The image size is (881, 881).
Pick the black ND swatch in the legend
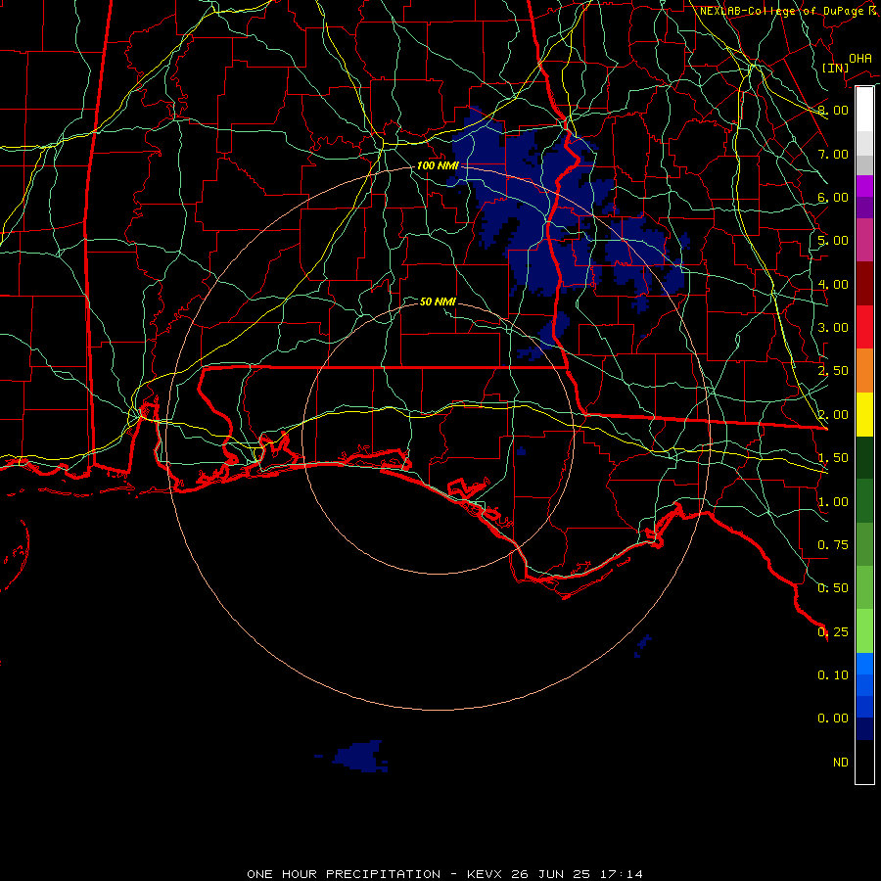[864, 762]
